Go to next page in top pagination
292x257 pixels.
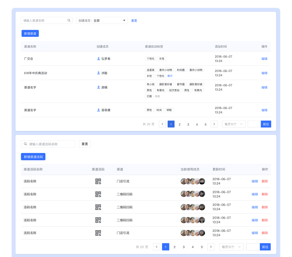(214, 124)
